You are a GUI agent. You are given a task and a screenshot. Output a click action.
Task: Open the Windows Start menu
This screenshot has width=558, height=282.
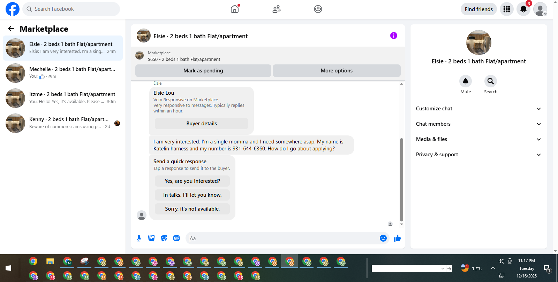pyautogui.click(x=8, y=268)
